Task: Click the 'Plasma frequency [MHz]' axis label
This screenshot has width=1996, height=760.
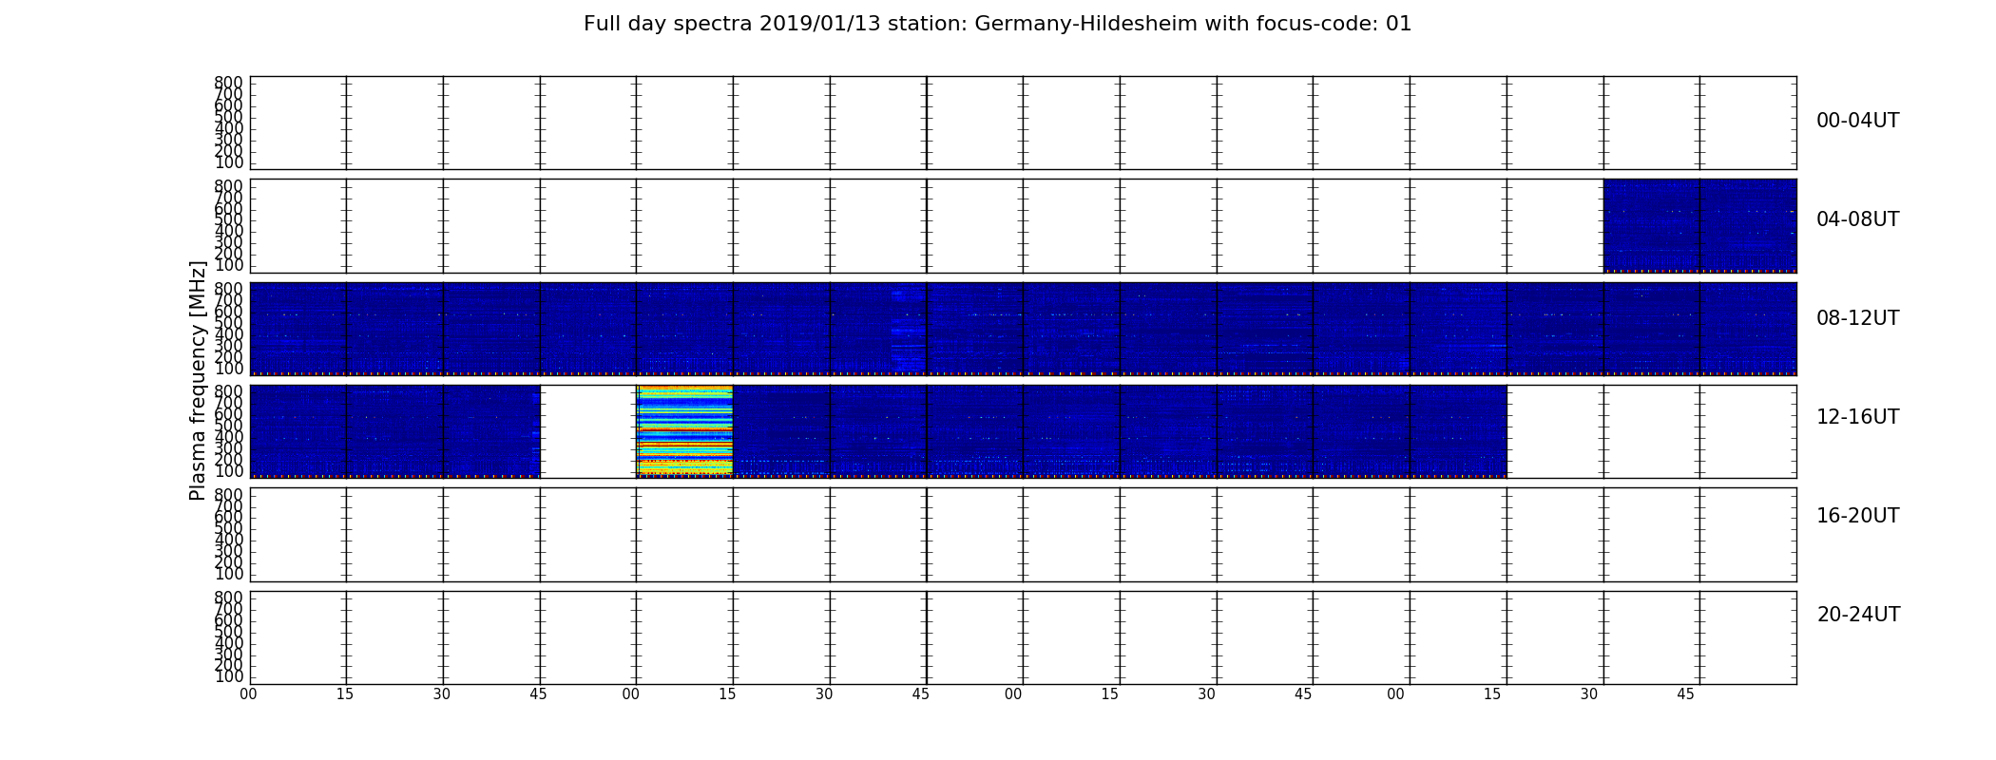Action: click(198, 380)
